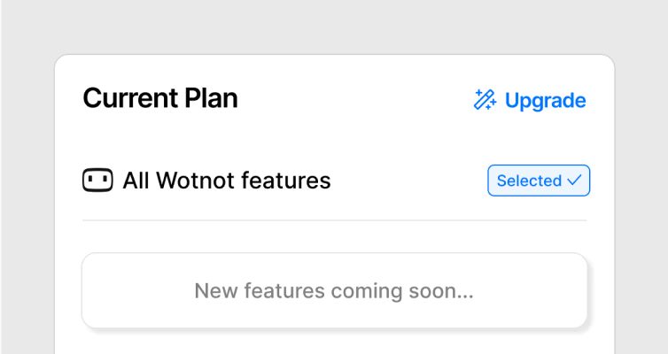Click the Current Plan heading
This screenshot has height=354, width=668.
160,98
